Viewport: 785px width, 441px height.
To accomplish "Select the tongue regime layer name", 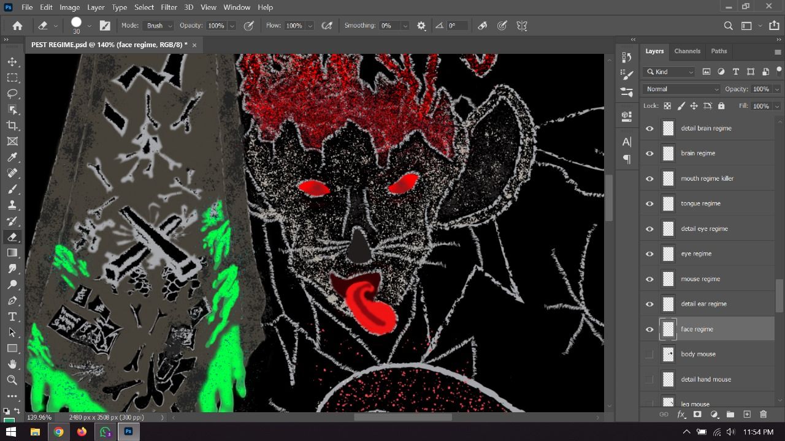I will tap(700, 203).
